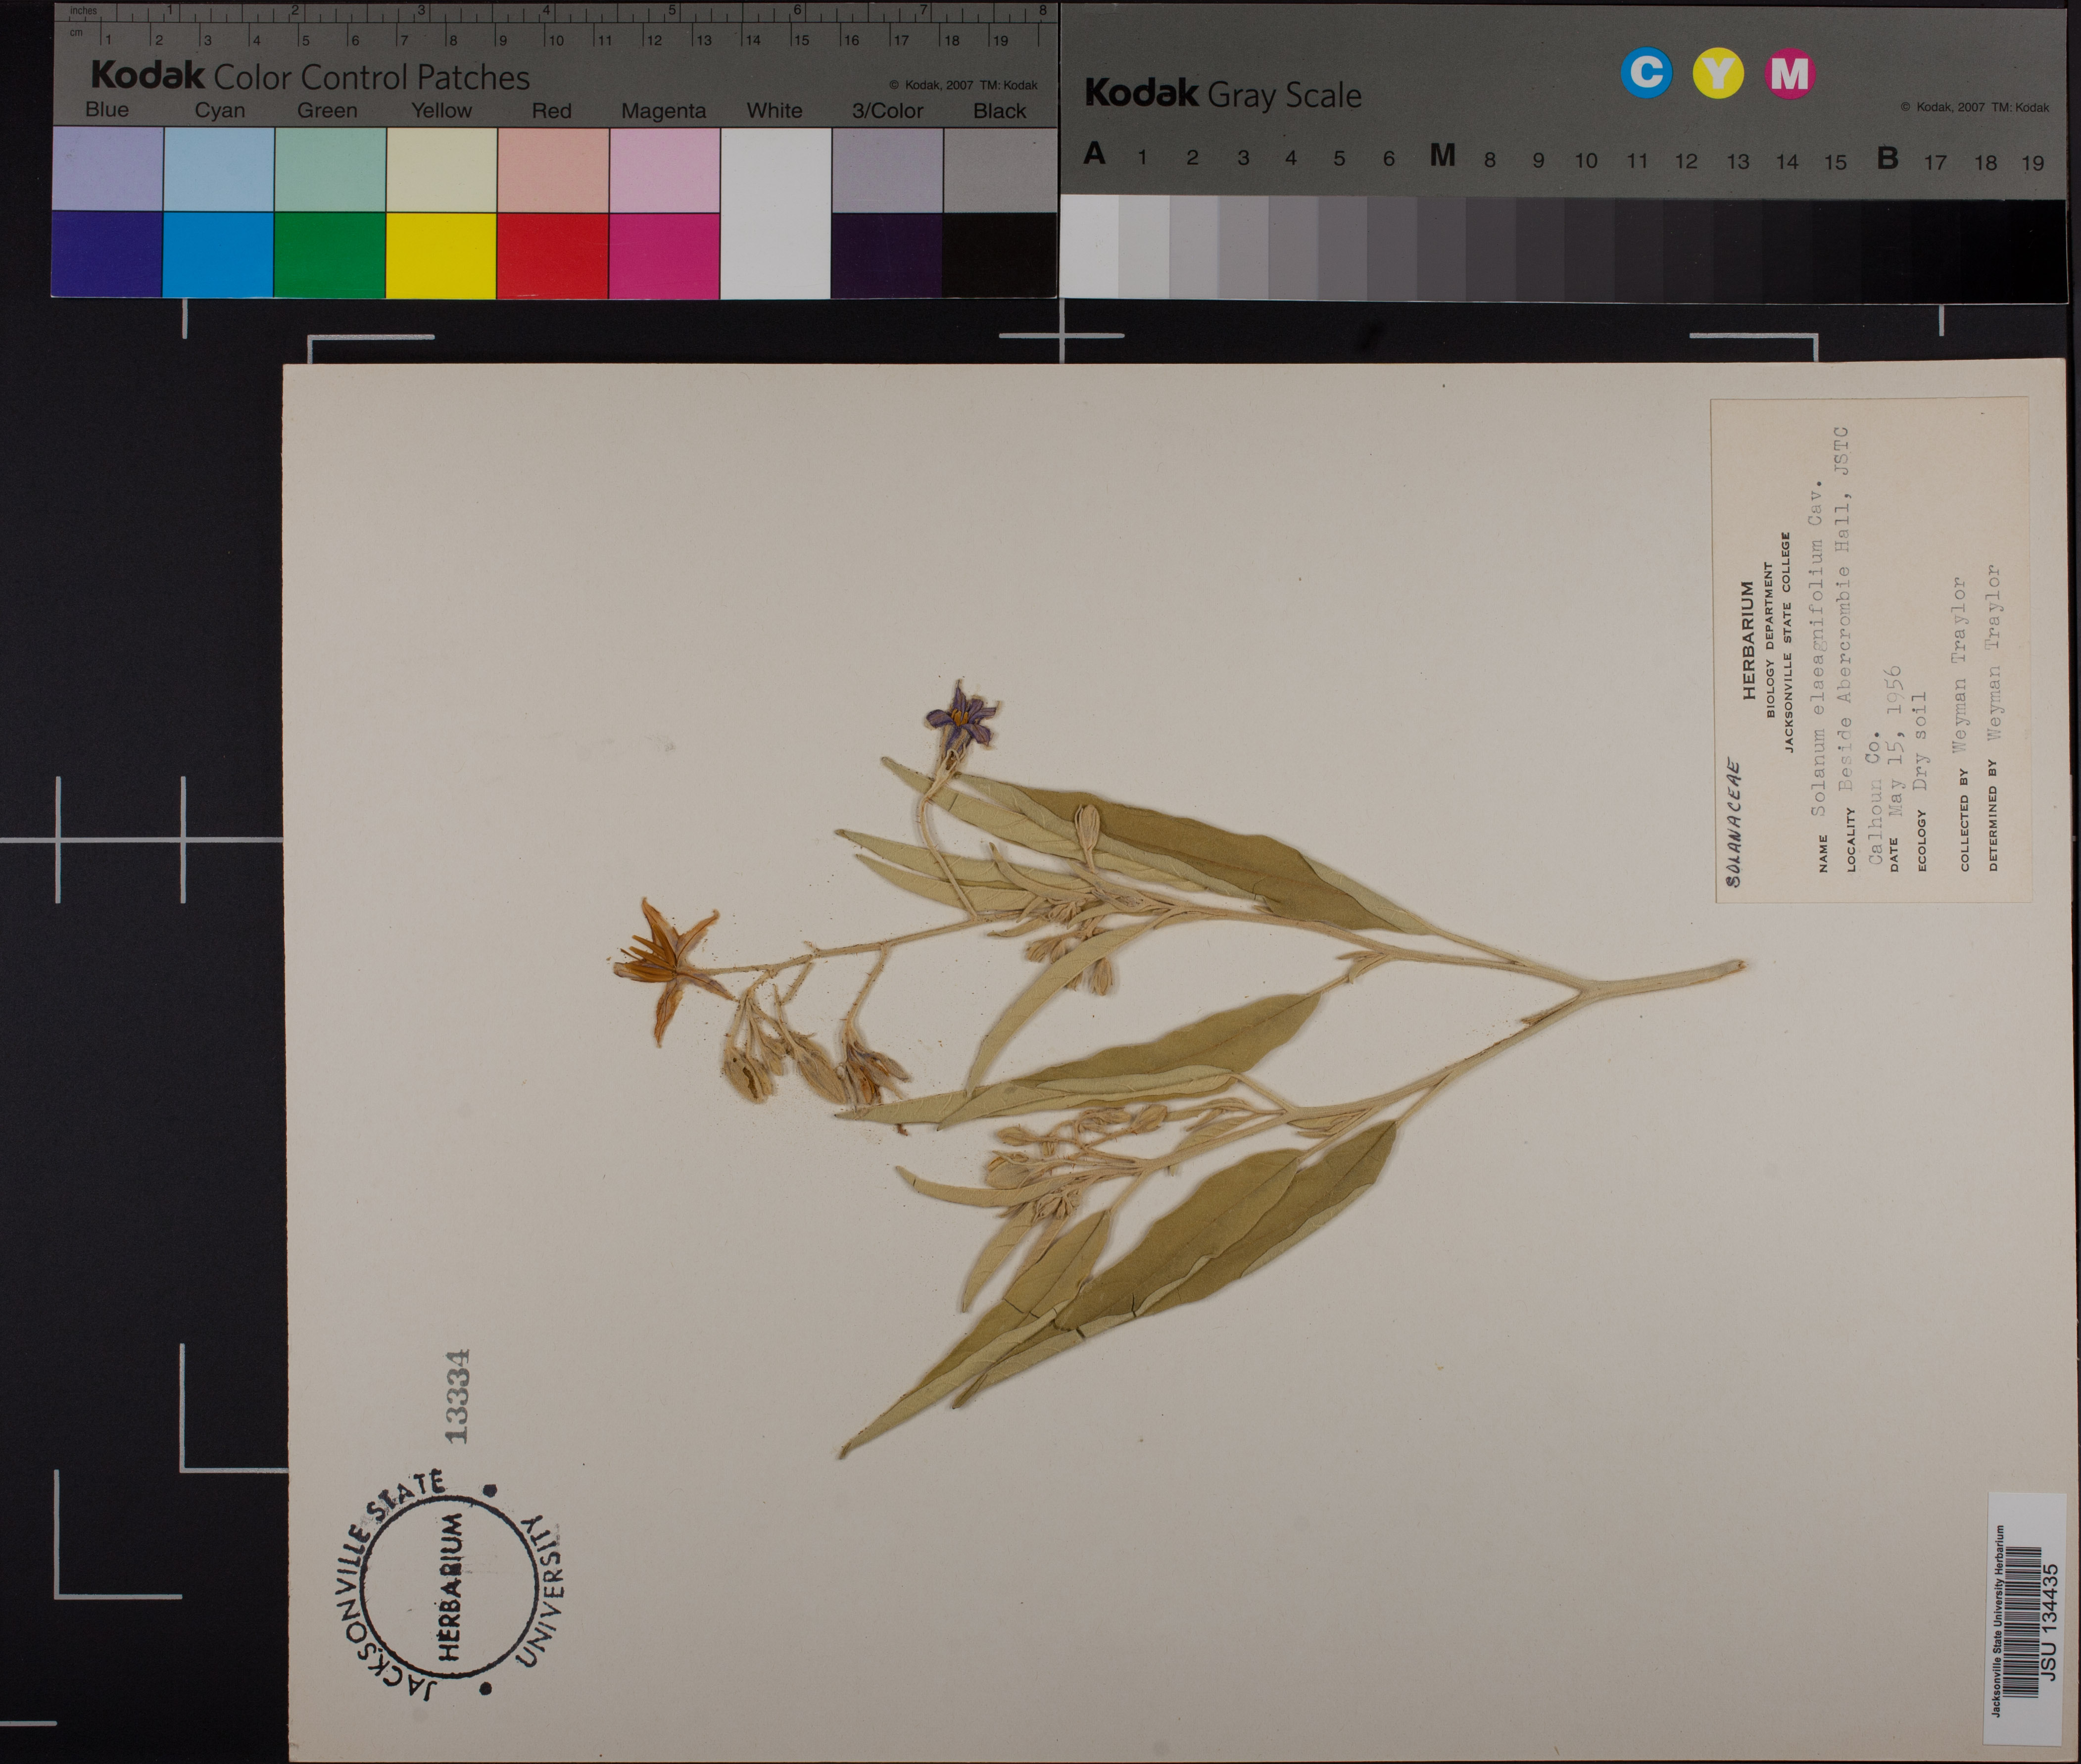Click the 'M' marker on the gray scale
Screen dimensions: 2081x1764
click(1442, 155)
